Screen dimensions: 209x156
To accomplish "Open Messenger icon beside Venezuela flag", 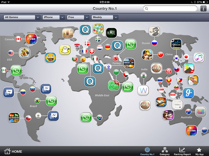I will (x=46, y=89).
